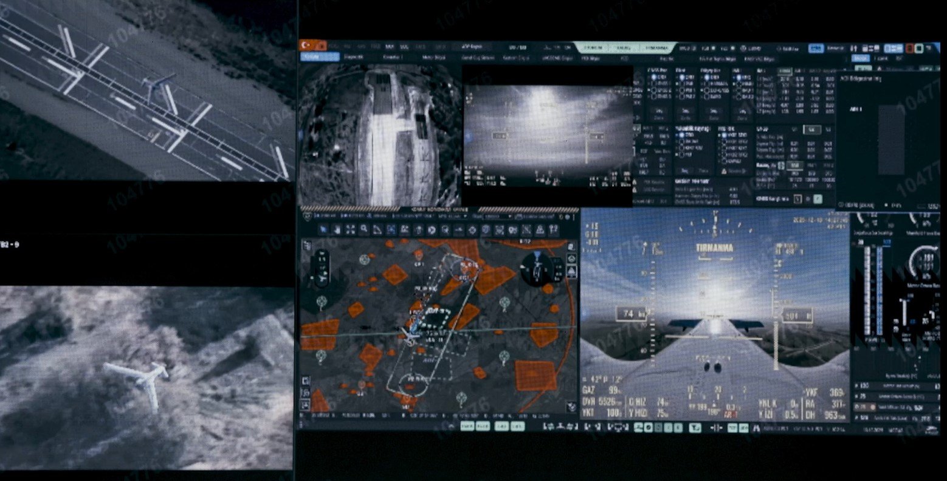Image resolution: width=947 pixels, height=481 pixels.
Task: Choose top radio option in lower-left radio panel
Action: pyautogui.click(x=680, y=134)
